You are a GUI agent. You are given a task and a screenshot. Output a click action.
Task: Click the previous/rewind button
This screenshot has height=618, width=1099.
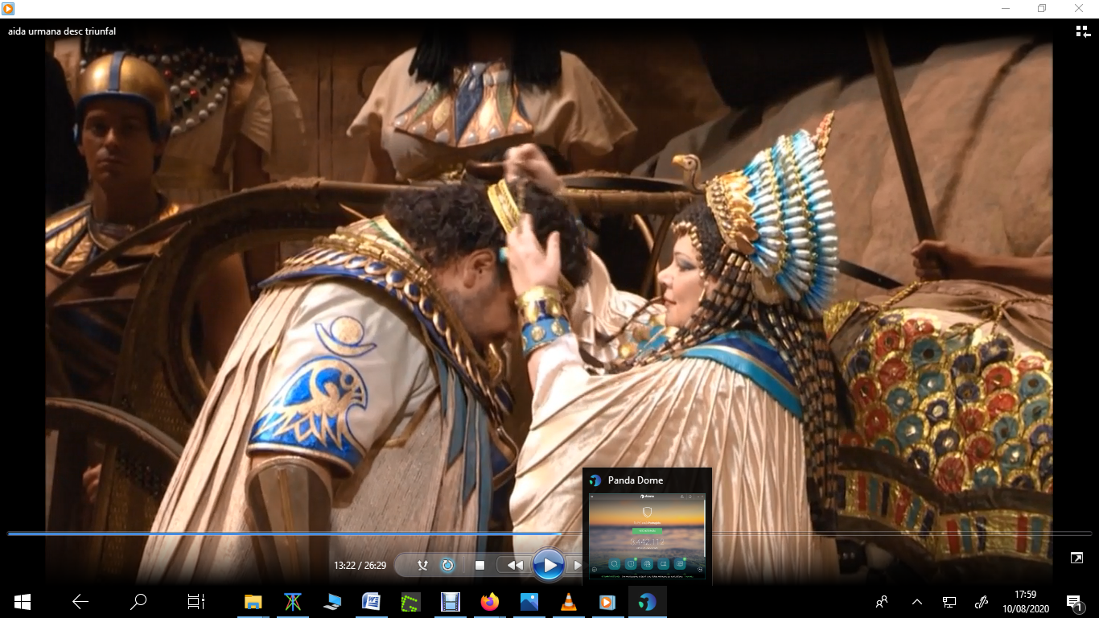(x=515, y=565)
